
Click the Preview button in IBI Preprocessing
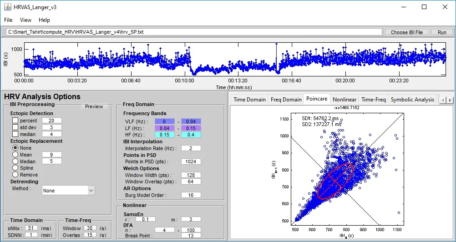click(x=94, y=106)
